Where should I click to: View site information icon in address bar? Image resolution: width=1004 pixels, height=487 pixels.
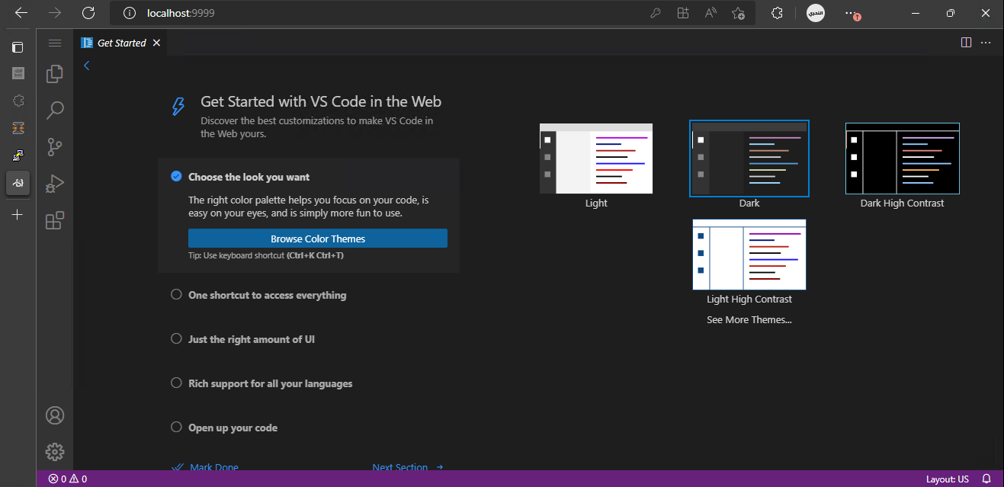[x=130, y=13]
